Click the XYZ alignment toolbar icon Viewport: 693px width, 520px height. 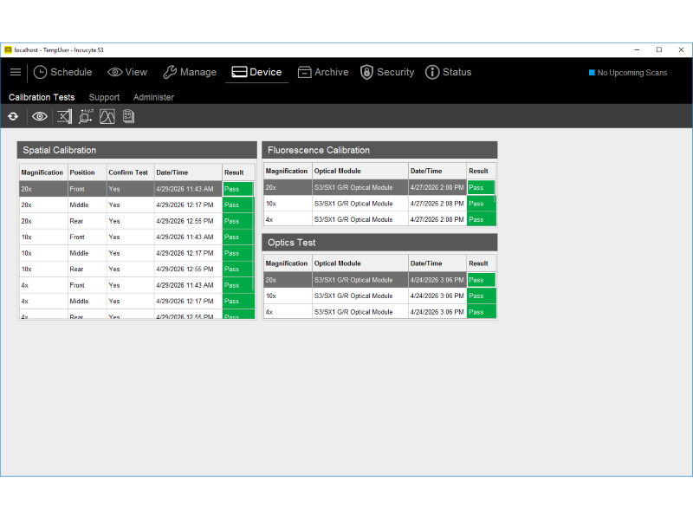86,116
